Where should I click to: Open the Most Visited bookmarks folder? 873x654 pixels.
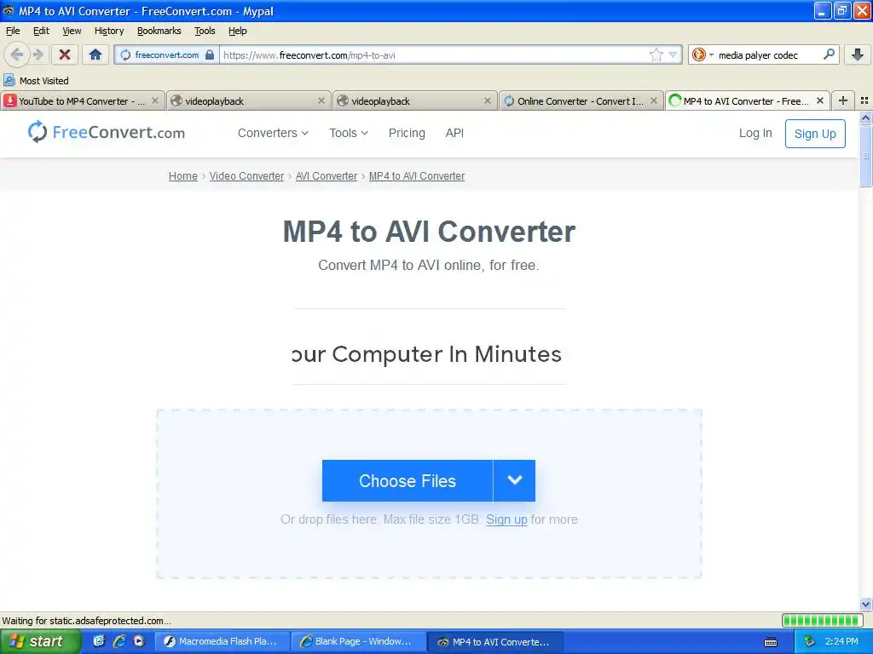[x=36, y=81]
